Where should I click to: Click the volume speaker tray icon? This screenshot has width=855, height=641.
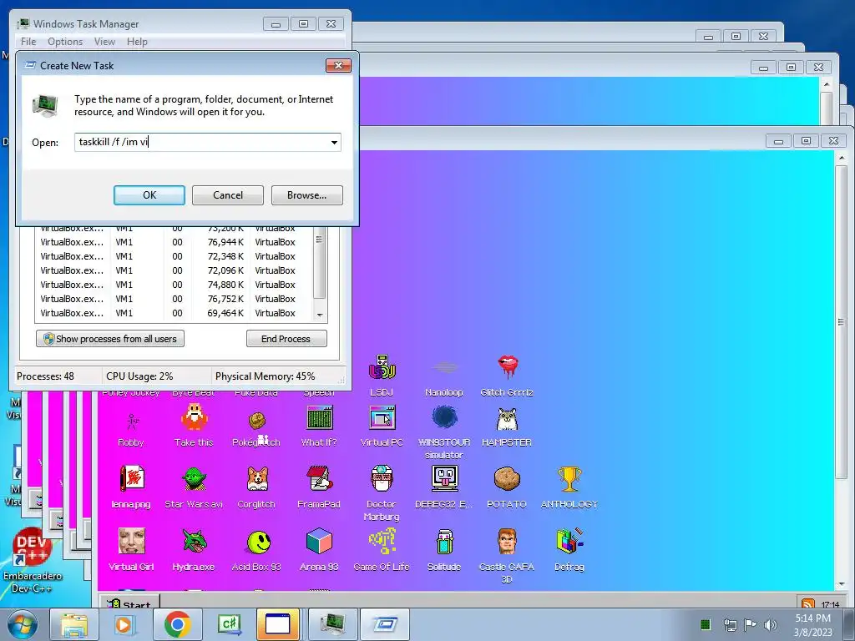(x=771, y=624)
